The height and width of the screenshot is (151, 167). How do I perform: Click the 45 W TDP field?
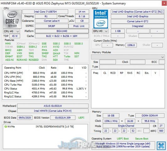[x=15, y=36]
